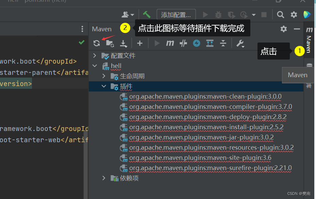Toggle Skip Tests mode in Maven toolbar
The width and height of the screenshot is (316, 199).
click(x=182, y=43)
